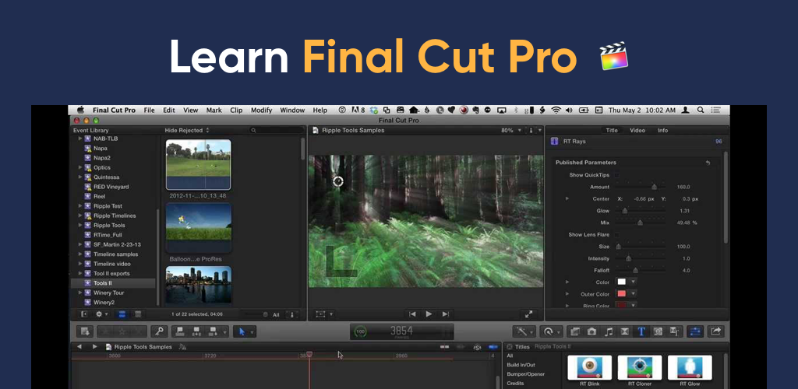Switch clips to list view
Screen dimensions: 798x389
pos(137,314)
